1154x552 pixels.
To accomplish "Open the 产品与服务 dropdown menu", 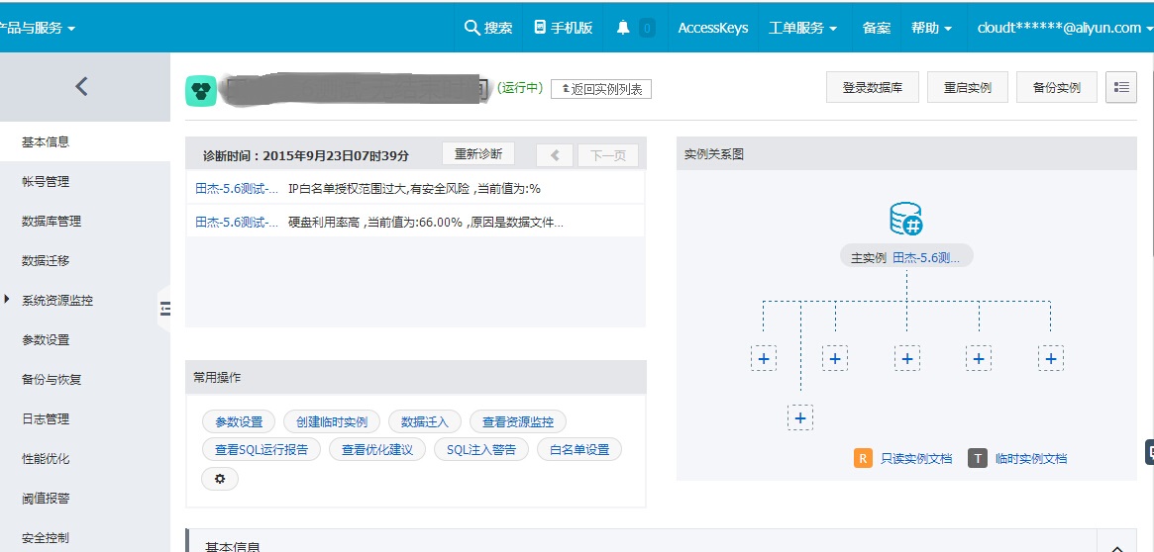I will pyautogui.click(x=38, y=28).
